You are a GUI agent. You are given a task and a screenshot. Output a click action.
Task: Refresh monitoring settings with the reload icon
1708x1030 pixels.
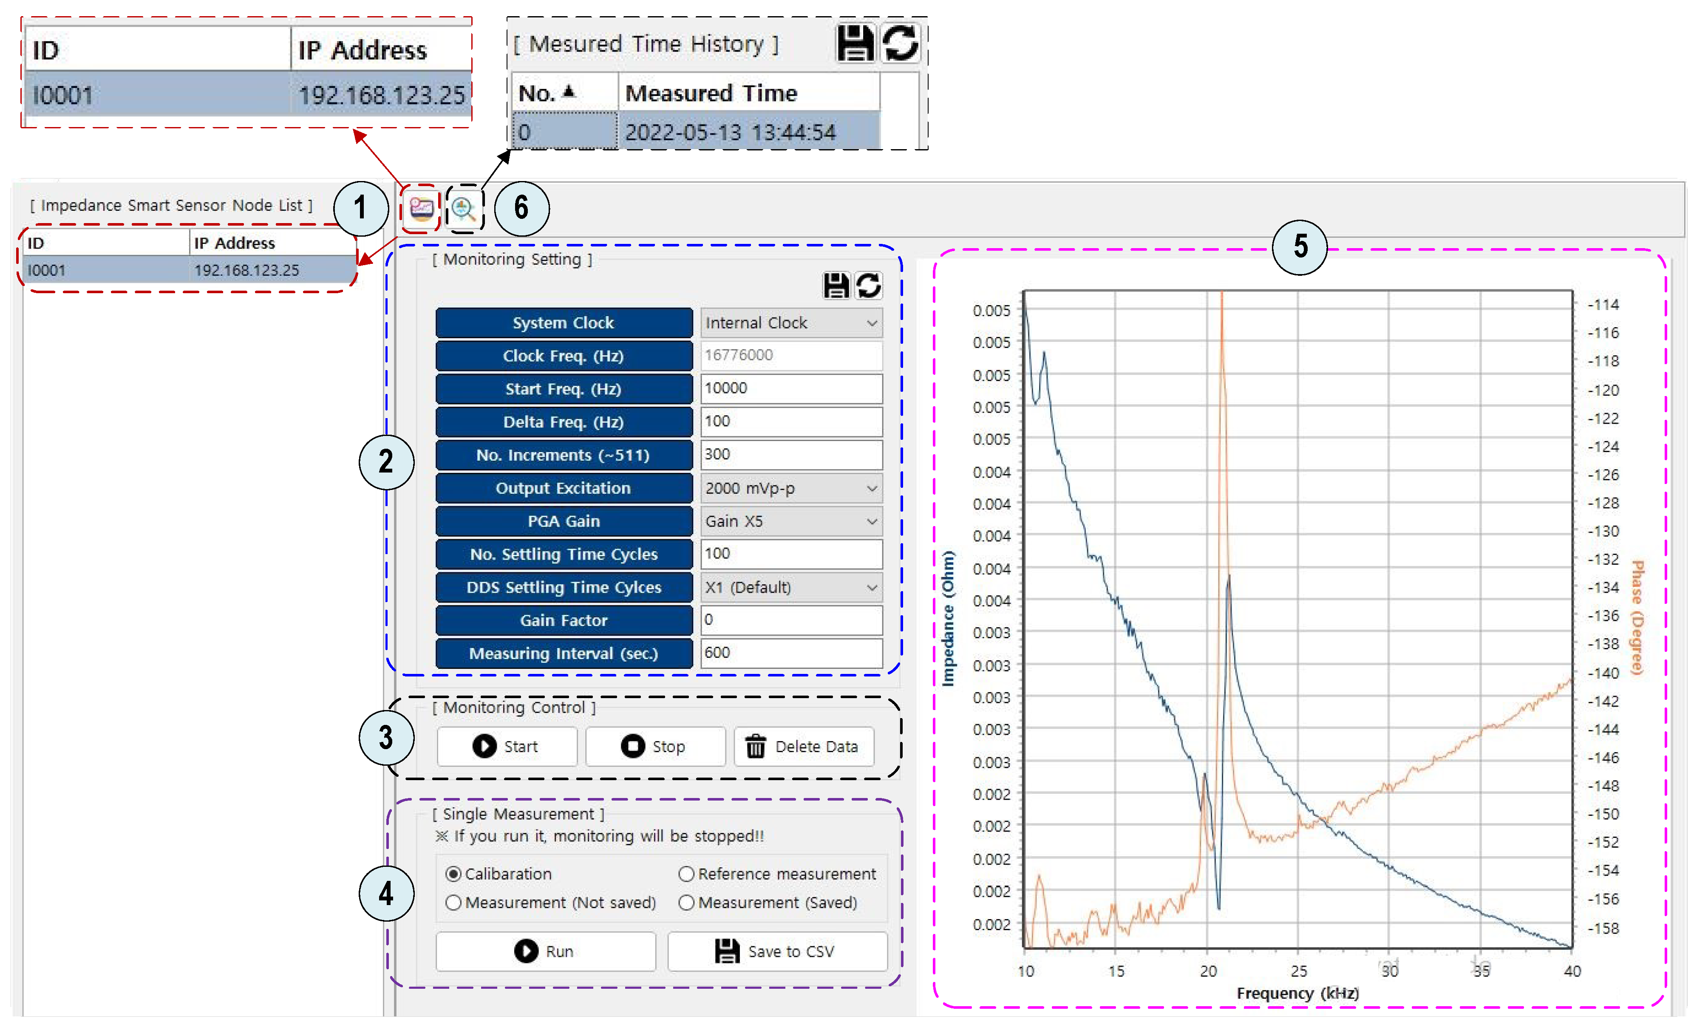click(868, 285)
